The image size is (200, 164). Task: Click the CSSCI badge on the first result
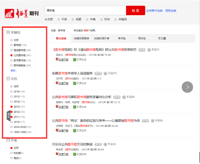click(x=142, y=50)
